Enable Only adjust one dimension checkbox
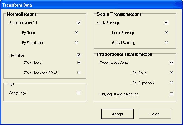The image size is (183, 125). [171, 94]
